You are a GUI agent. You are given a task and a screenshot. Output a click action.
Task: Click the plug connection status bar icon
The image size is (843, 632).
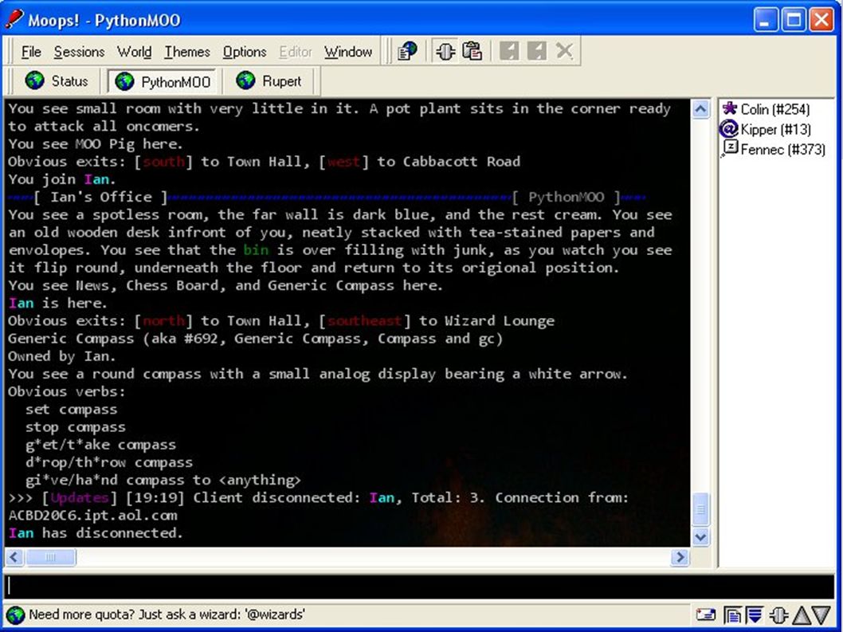pyautogui.click(x=778, y=614)
